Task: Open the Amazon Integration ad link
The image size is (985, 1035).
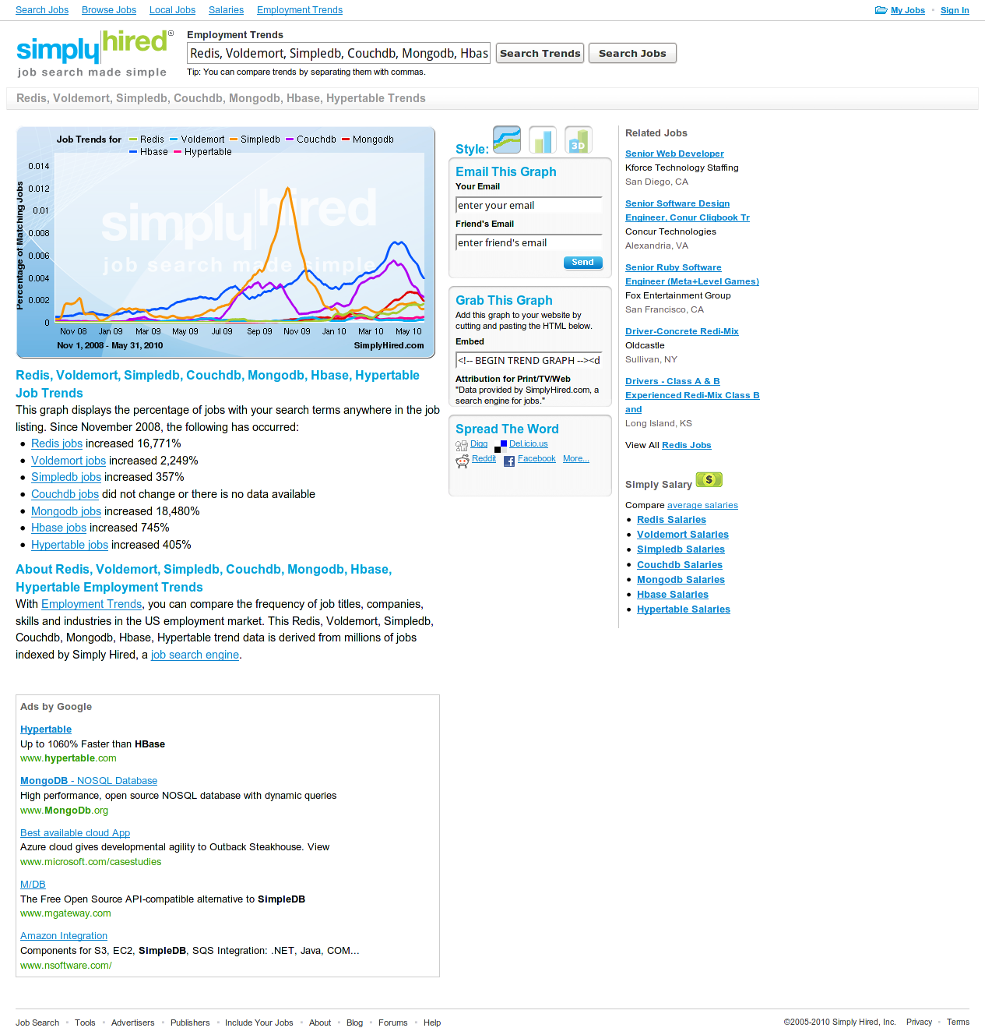Action: click(64, 936)
